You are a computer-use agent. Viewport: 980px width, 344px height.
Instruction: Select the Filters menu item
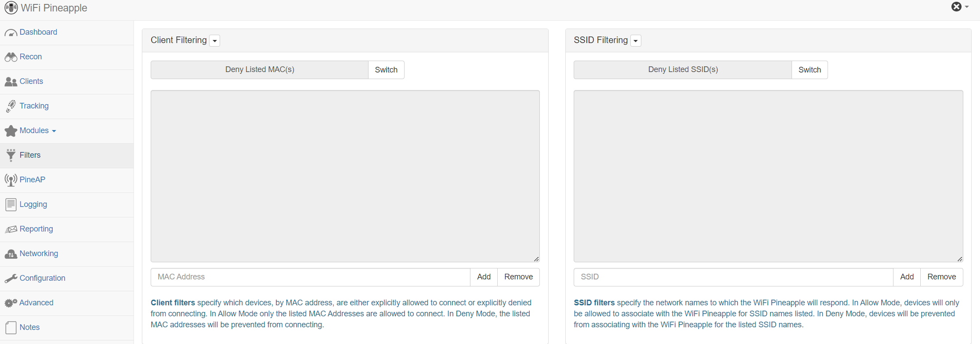(30, 155)
